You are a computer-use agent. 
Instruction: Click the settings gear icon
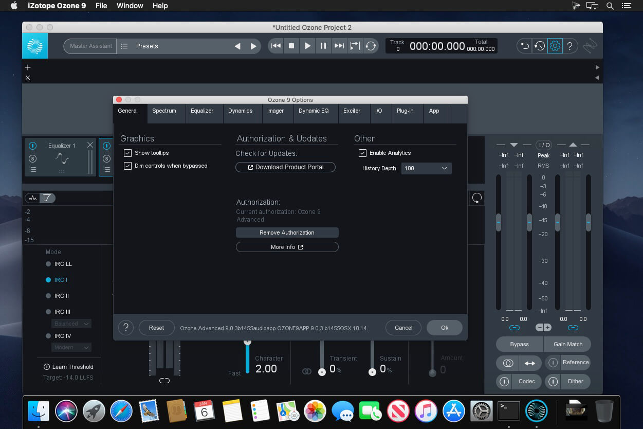(x=555, y=46)
